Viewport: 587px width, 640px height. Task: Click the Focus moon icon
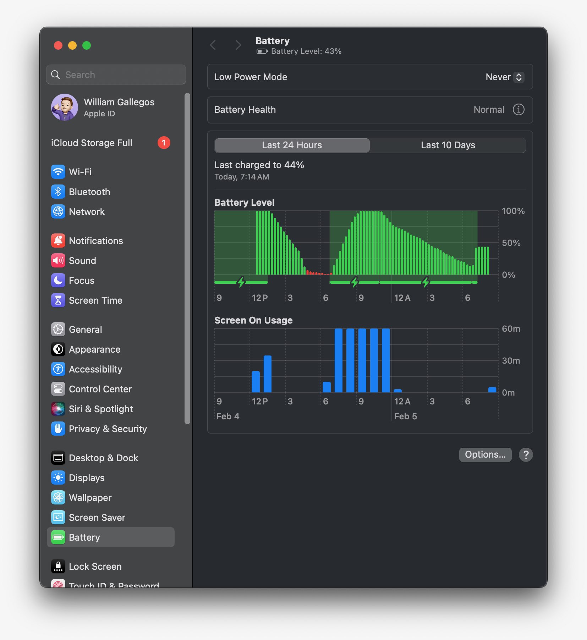(58, 281)
